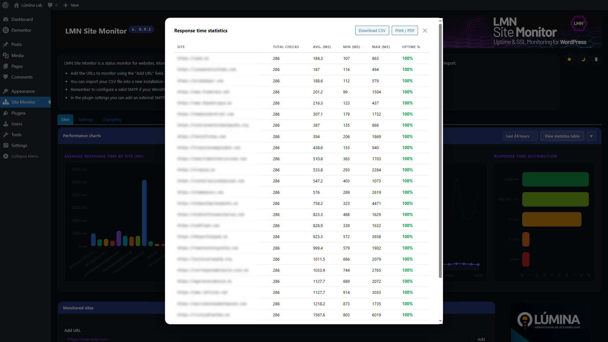Close the Response time statistics dialog

pyautogui.click(x=425, y=30)
